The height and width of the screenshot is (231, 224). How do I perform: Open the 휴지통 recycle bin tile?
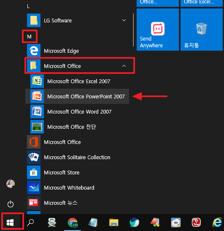point(202,30)
